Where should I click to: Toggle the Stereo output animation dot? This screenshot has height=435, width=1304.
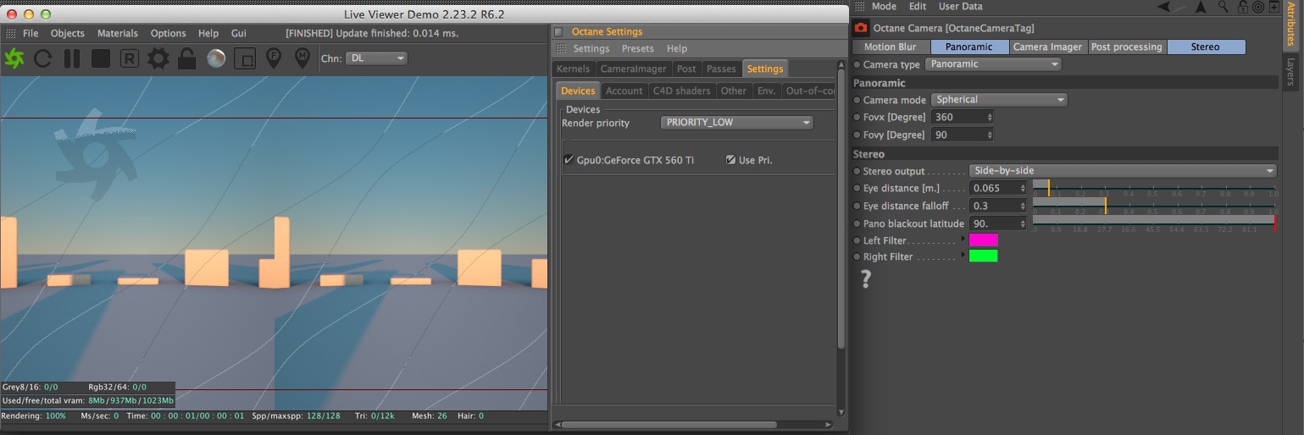857,171
